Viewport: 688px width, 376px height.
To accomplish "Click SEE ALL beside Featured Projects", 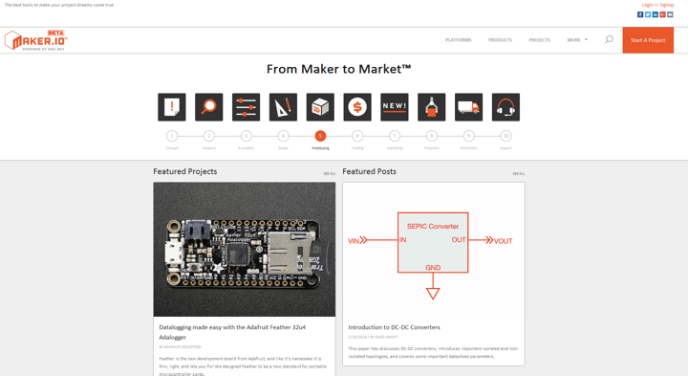I will [x=330, y=173].
